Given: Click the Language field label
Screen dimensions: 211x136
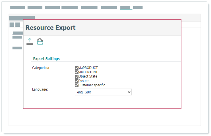Looking at the screenshot, I should tap(40, 89).
